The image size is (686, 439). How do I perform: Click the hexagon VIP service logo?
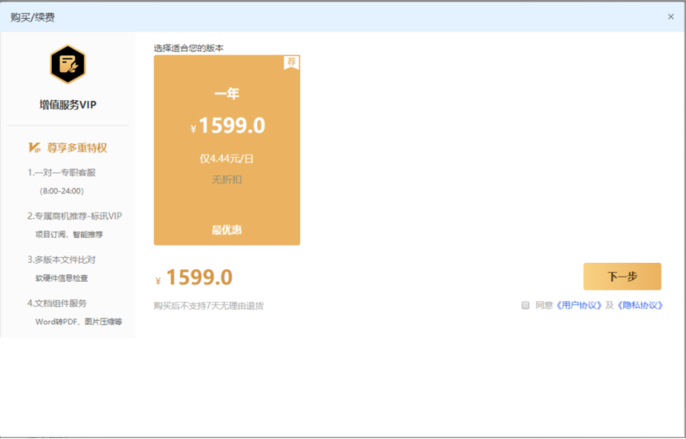(67, 65)
